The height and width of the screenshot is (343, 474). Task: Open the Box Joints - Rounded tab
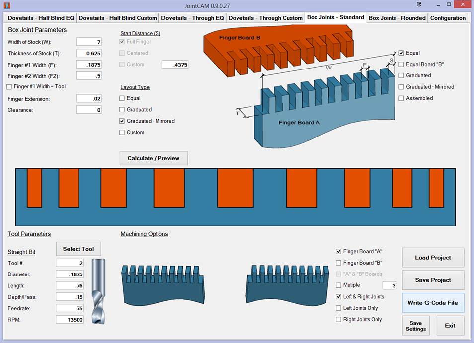click(396, 18)
